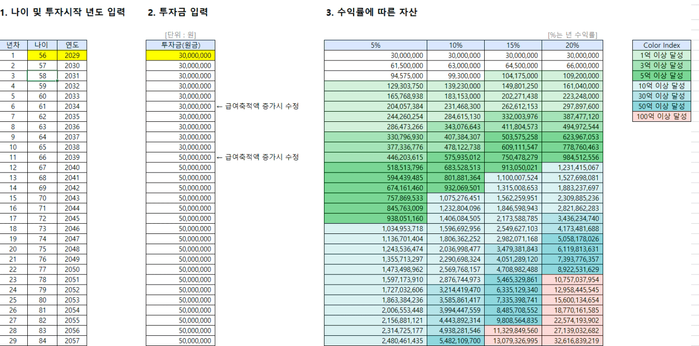Click the 'Color Index' header cell
The image size is (699, 346).
pos(661,45)
